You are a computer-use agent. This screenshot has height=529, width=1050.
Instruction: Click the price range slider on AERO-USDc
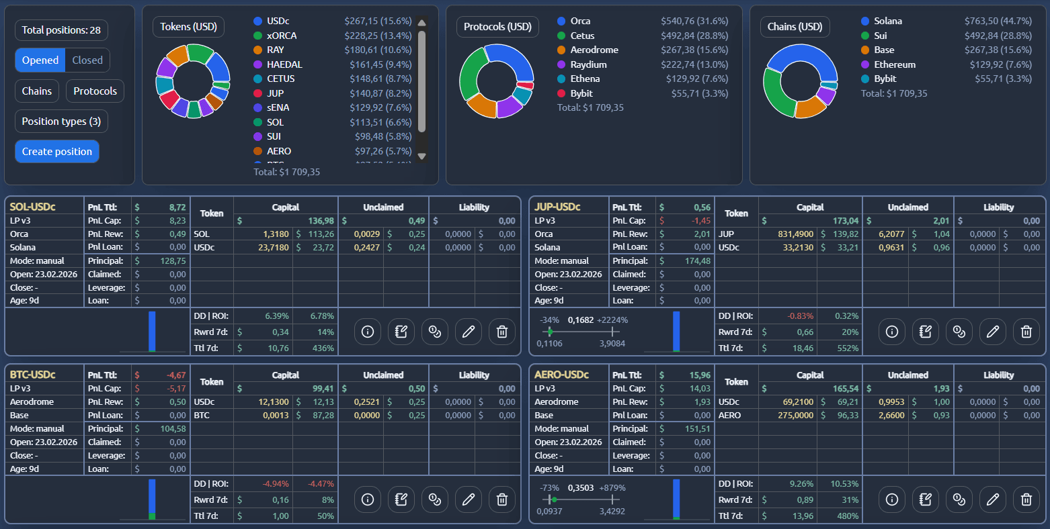click(582, 499)
